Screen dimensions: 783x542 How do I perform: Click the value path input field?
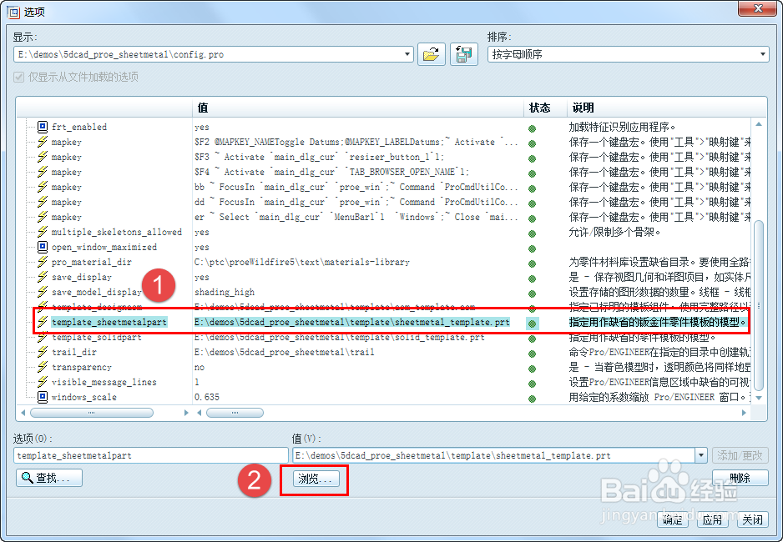click(x=494, y=455)
